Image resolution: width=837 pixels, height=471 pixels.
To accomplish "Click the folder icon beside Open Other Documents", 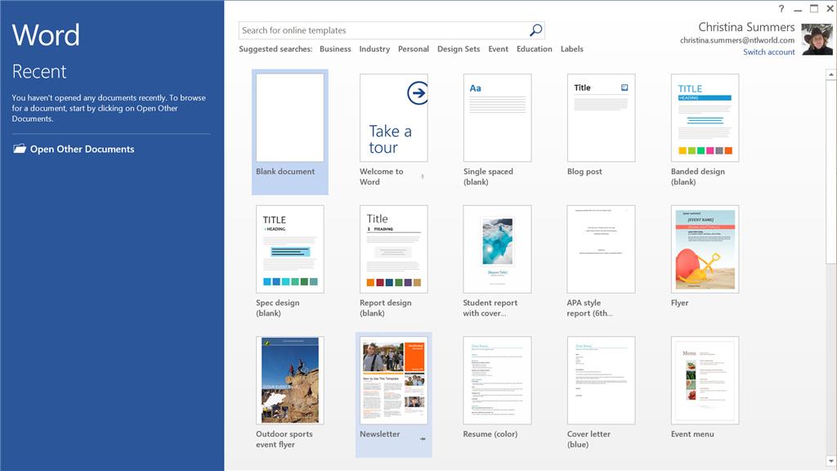I will click(x=20, y=149).
